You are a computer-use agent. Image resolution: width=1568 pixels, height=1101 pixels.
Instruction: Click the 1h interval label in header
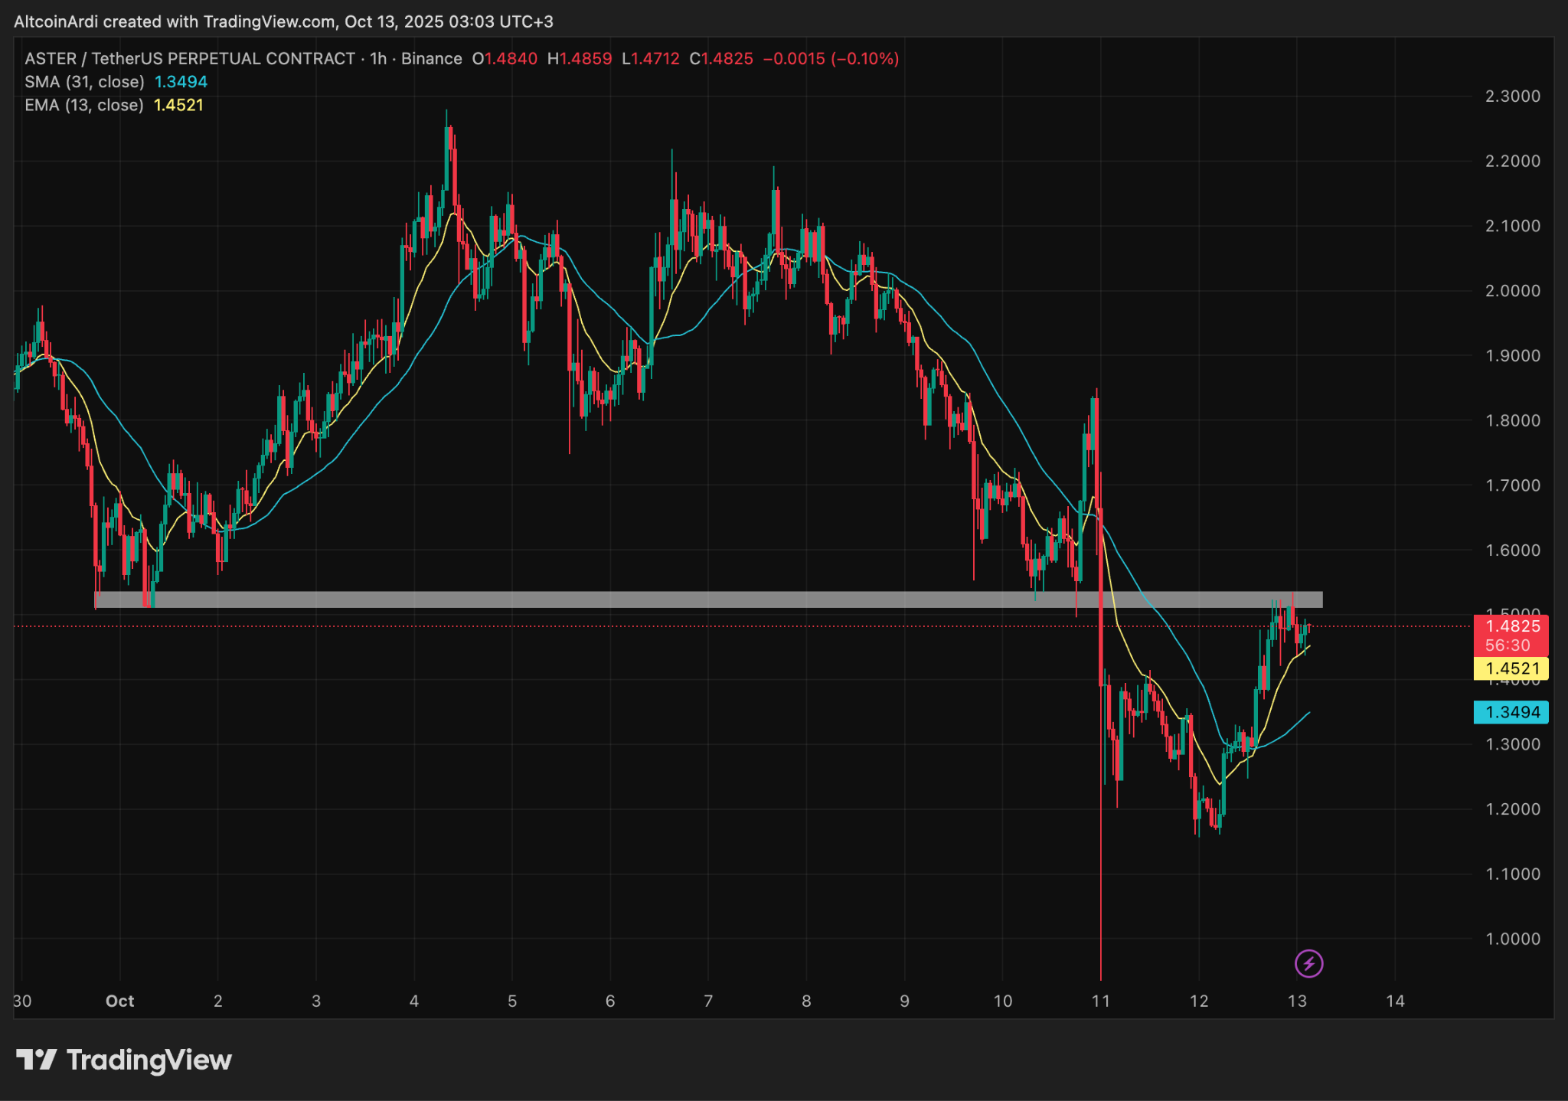tap(378, 59)
